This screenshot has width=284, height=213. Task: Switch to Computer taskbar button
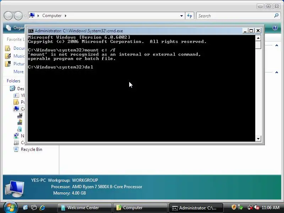pyautogui.click(x=140, y=208)
